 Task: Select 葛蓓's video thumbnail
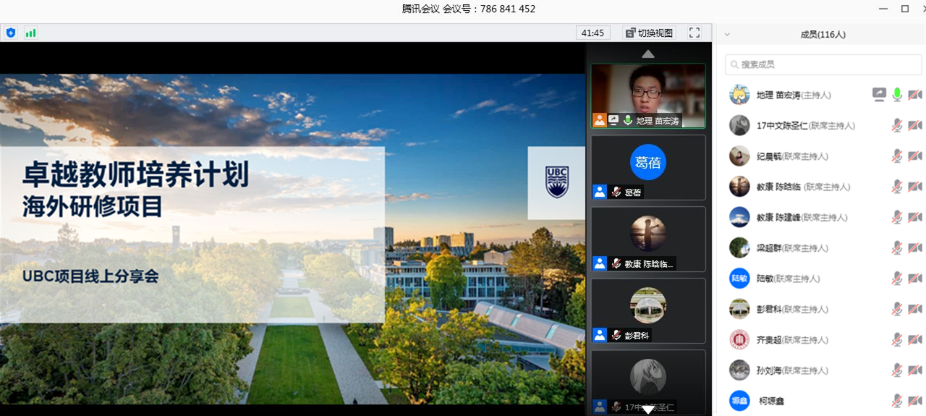point(648,167)
